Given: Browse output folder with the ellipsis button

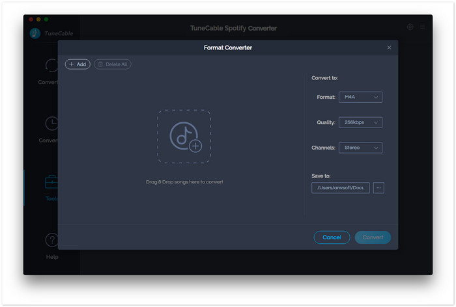Looking at the screenshot, I should click(x=378, y=187).
